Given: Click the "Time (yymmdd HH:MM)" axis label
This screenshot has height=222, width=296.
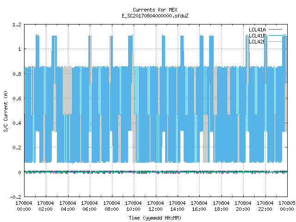Looking at the screenshot, I should coord(155,218).
